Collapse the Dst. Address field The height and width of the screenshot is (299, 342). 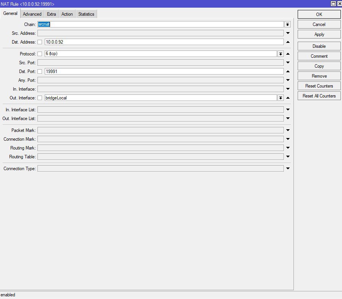point(288,42)
